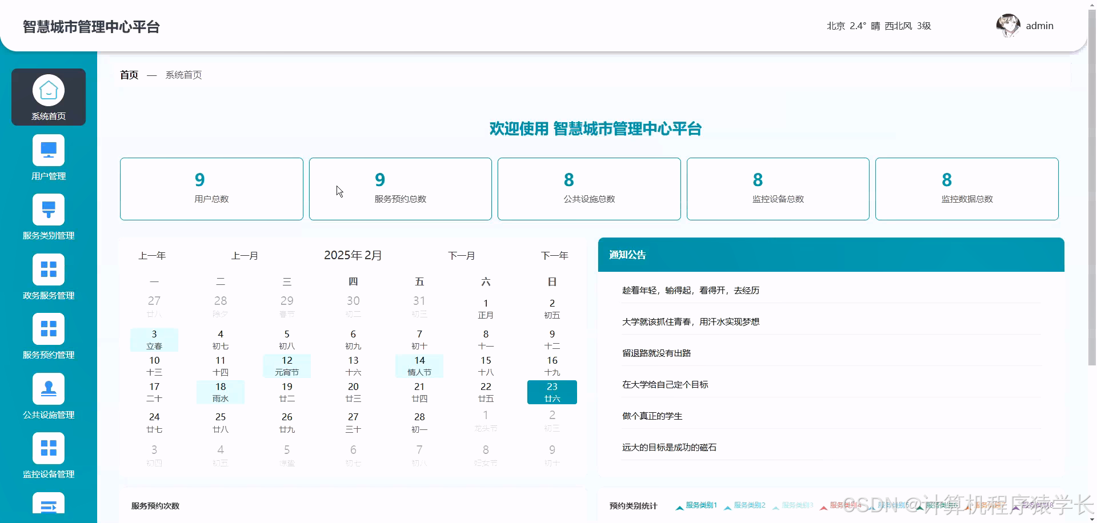
Task: Advance calendar using 下一月 button
Action: click(x=462, y=255)
